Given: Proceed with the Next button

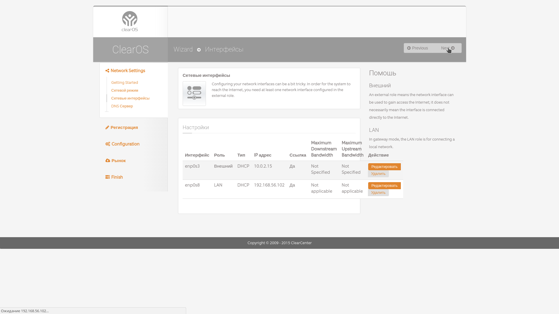Looking at the screenshot, I should point(448,48).
